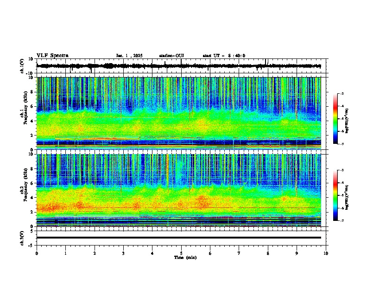Click the red burst near 5.7 min in ch.2

[x=202, y=201]
